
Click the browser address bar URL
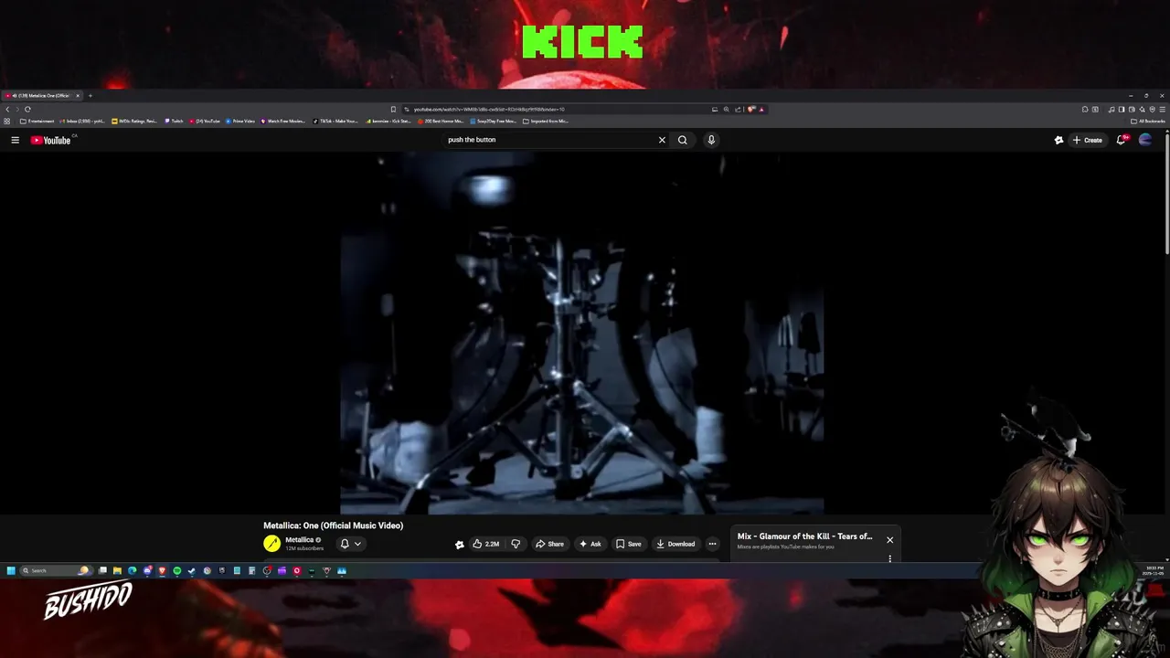pos(489,109)
